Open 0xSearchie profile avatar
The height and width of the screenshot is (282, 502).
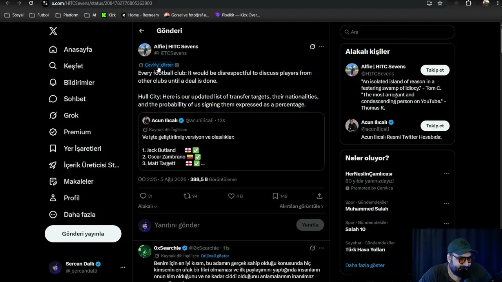[x=145, y=251]
